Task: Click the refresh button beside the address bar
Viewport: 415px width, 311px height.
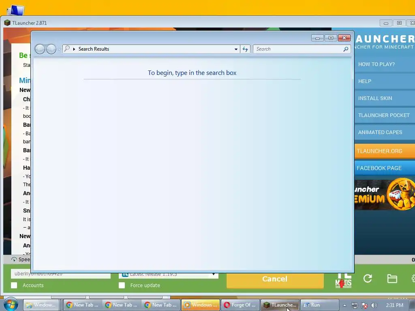Action: 245,49
